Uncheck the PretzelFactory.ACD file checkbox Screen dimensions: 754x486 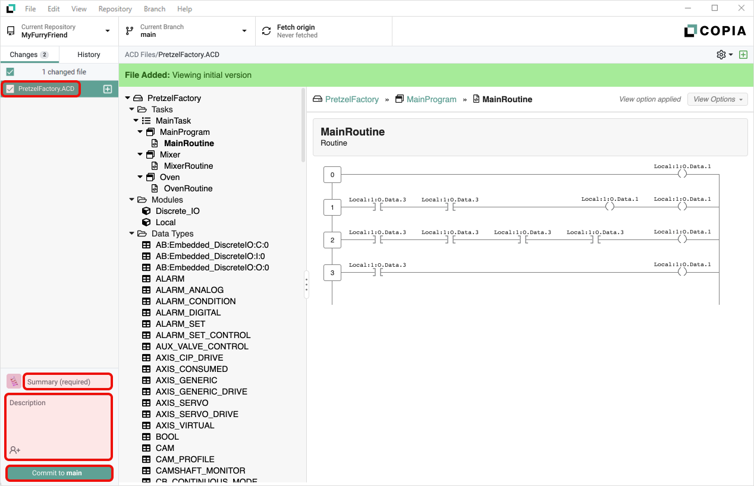click(10, 89)
